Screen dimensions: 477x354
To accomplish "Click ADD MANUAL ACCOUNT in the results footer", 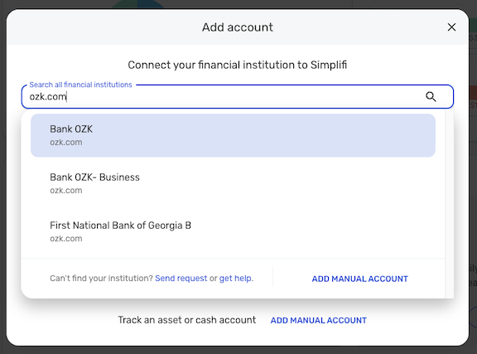I will 360,279.
